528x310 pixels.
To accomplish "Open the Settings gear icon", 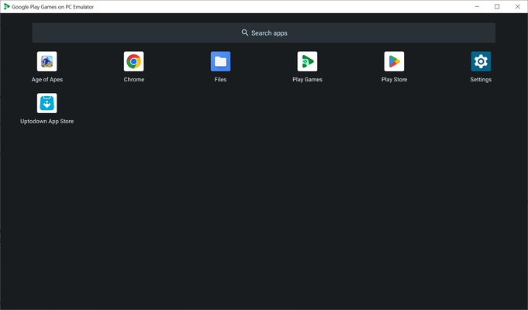I will [x=481, y=61].
